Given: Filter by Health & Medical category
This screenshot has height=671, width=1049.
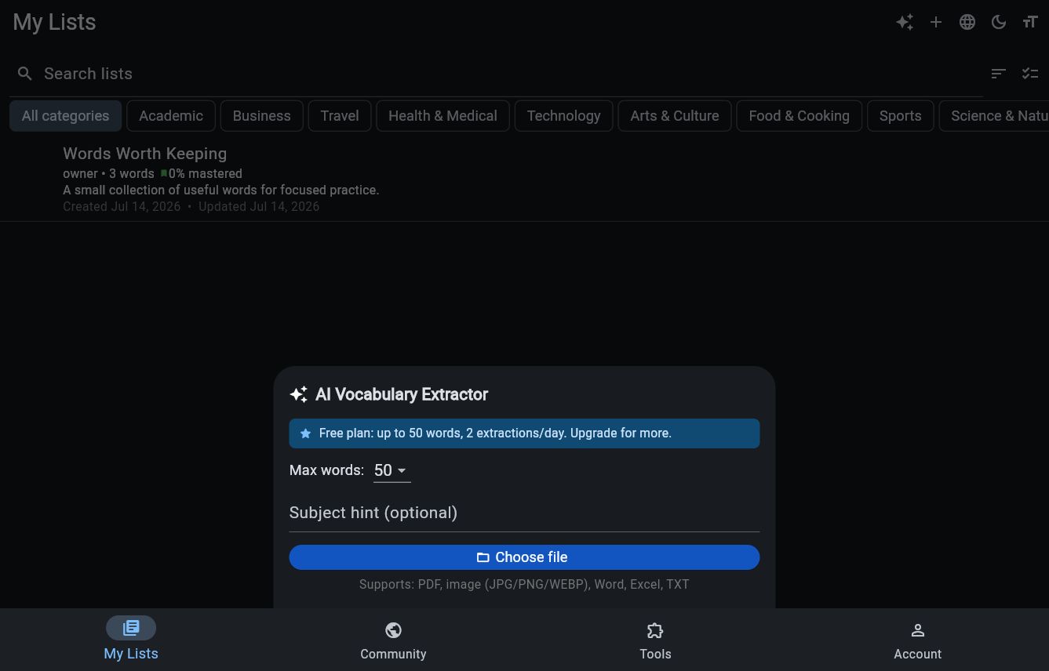Looking at the screenshot, I should (x=443, y=116).
